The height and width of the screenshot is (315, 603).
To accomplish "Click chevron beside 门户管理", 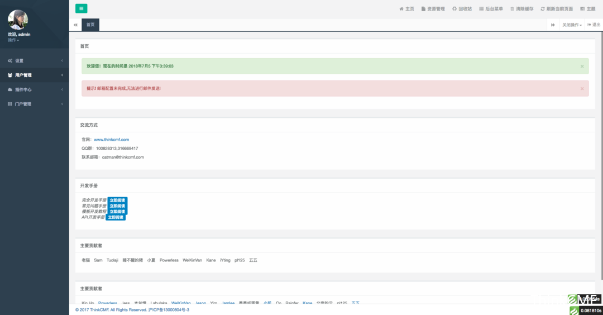I will tap(62, 104).
